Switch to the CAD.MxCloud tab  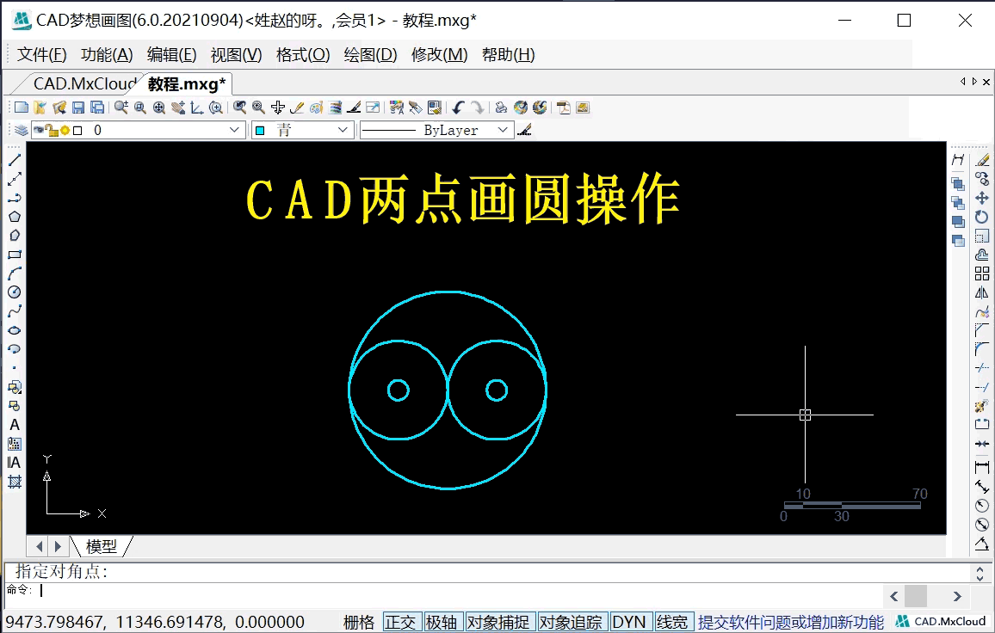[x=83, y=83]
